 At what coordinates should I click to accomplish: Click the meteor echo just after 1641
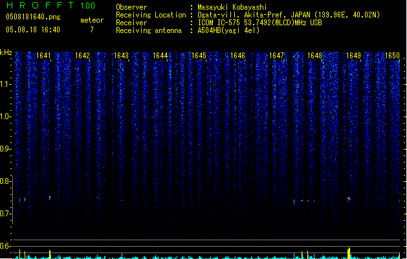[50, 198]
